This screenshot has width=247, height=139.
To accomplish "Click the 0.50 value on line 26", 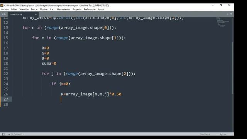I will pyautogui.click(x=117, y=94).
